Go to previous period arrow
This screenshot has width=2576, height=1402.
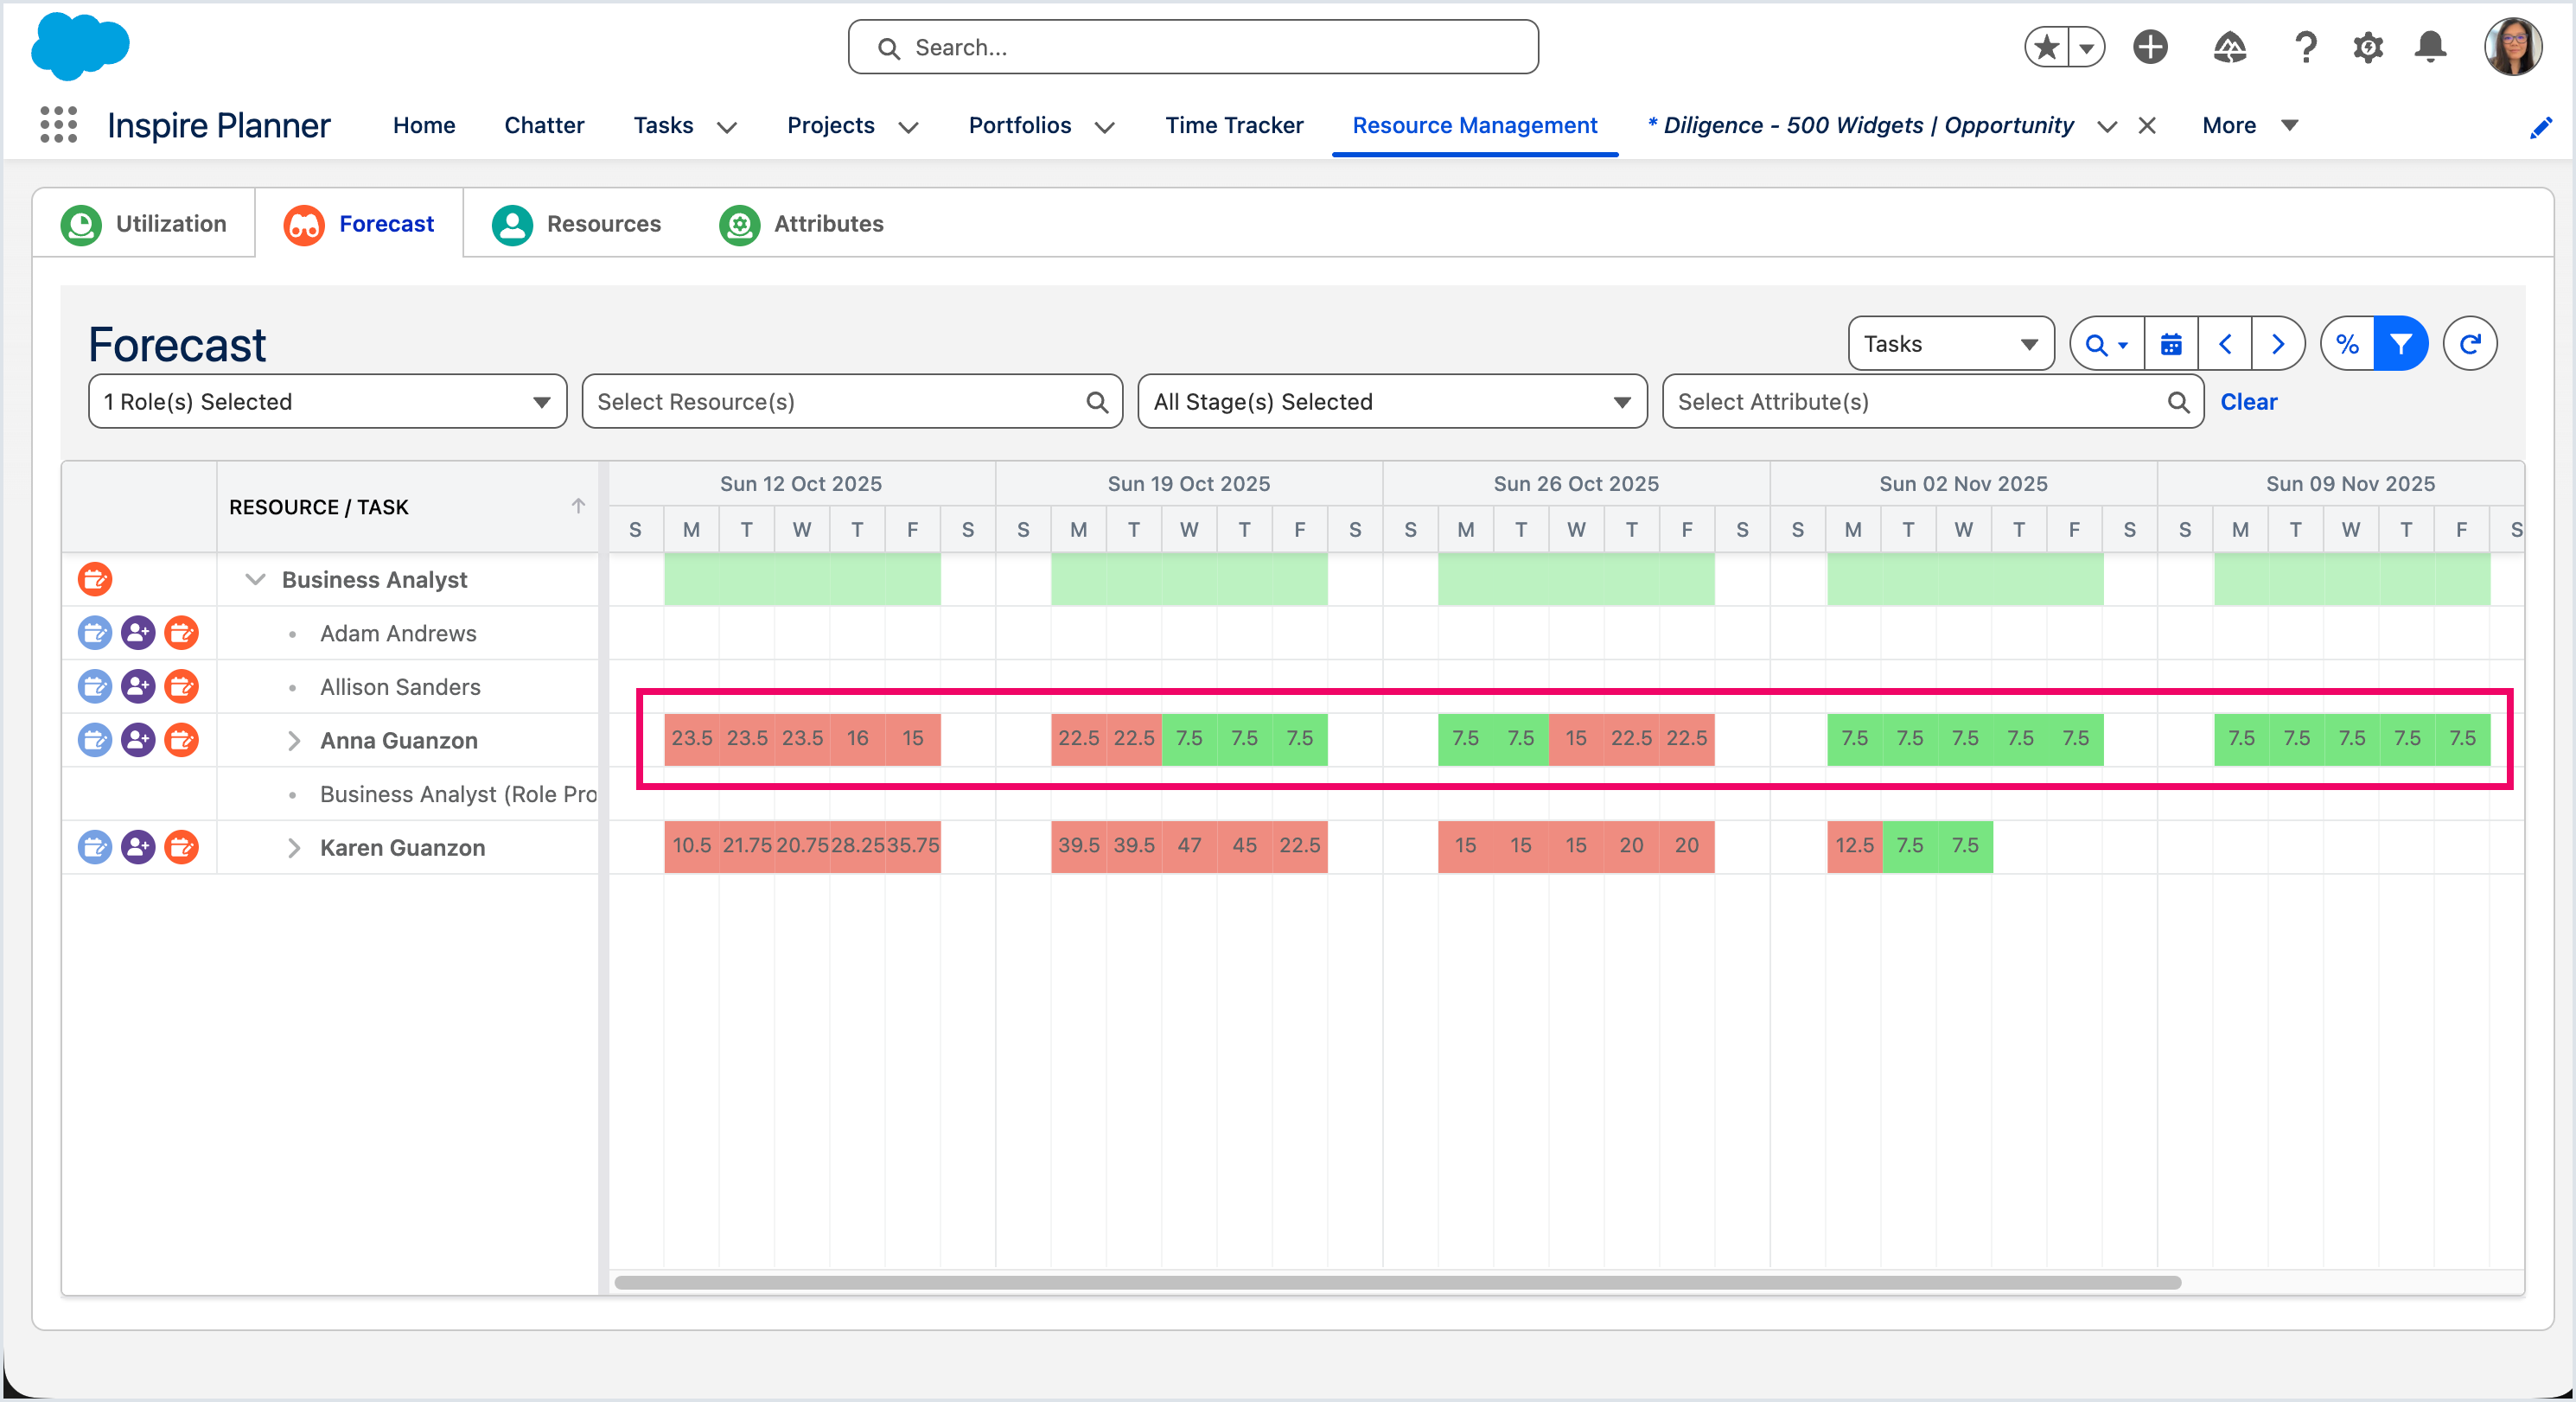click(x=2225, y=344)
